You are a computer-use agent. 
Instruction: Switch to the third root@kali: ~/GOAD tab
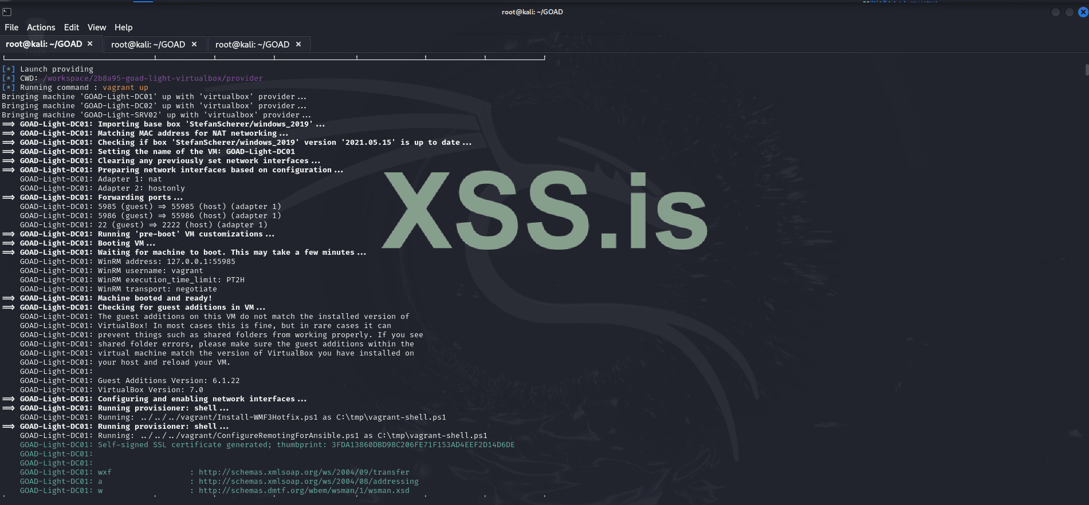click(252, 44)
